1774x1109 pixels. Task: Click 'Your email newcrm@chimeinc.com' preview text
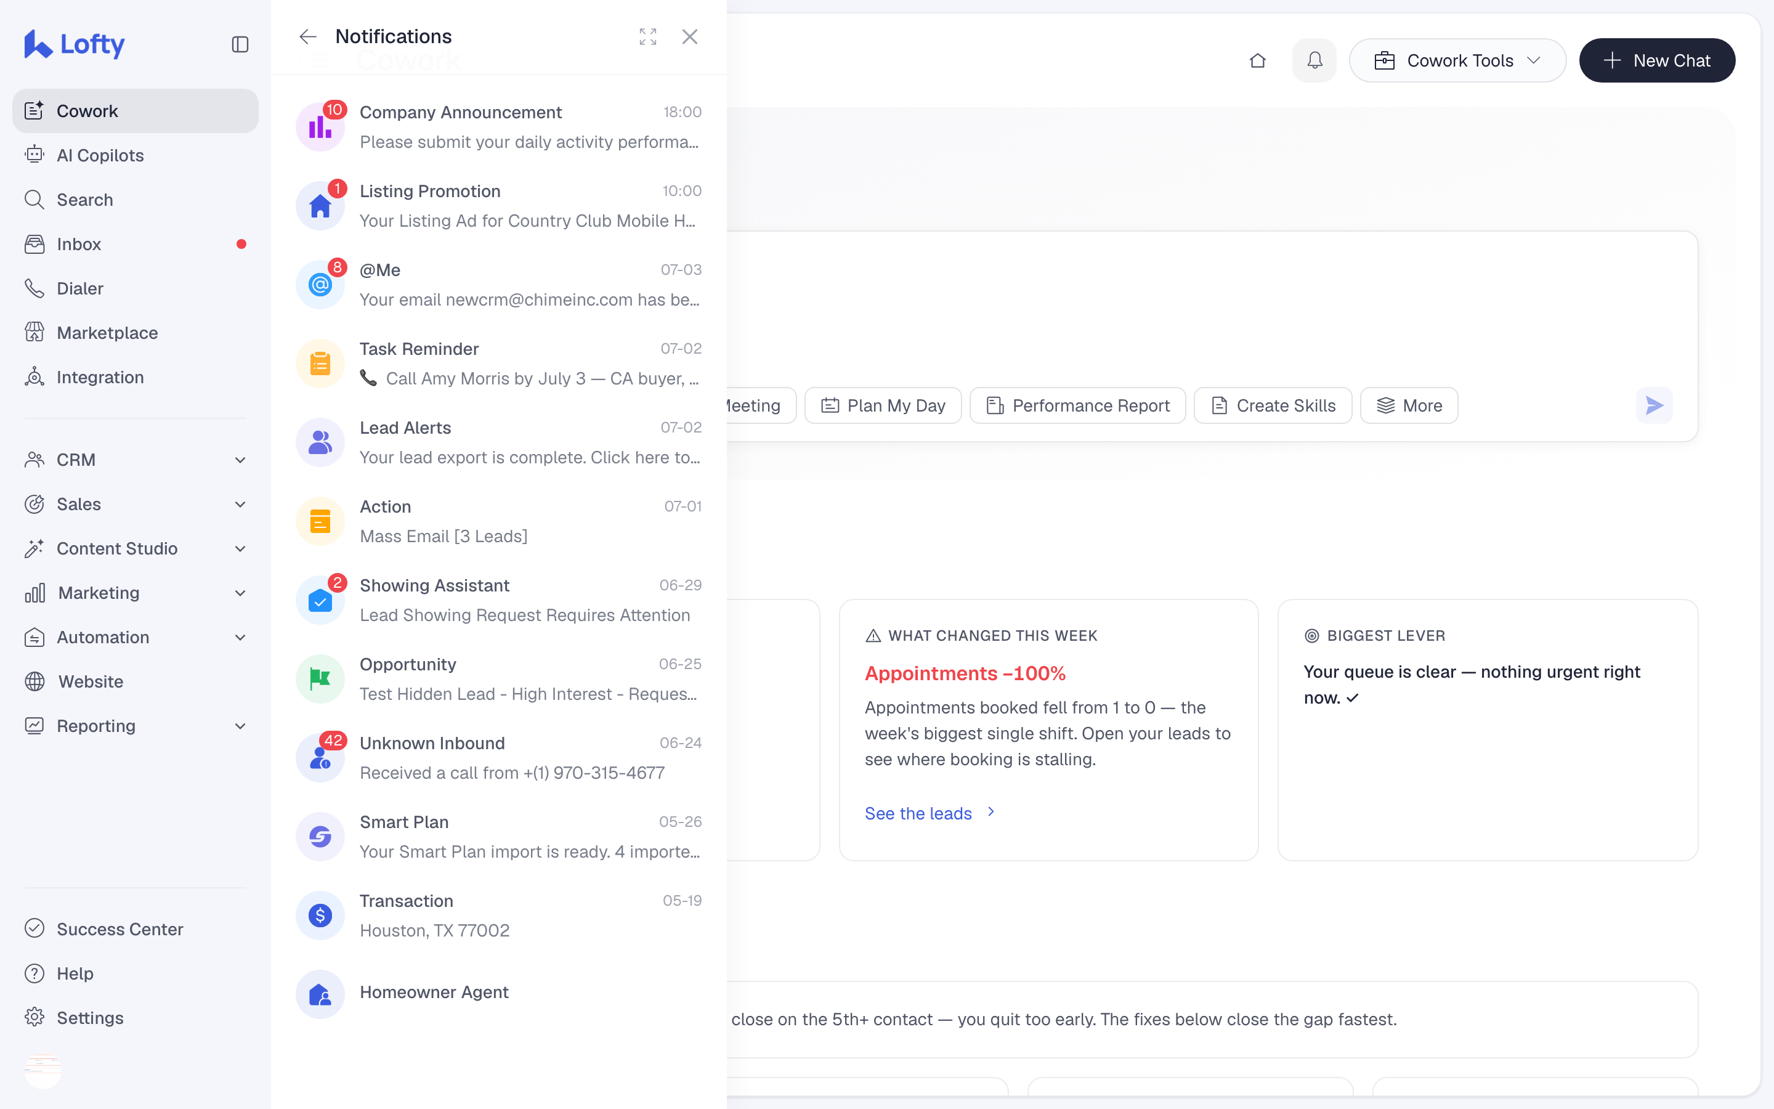click(x=530, y=299)
